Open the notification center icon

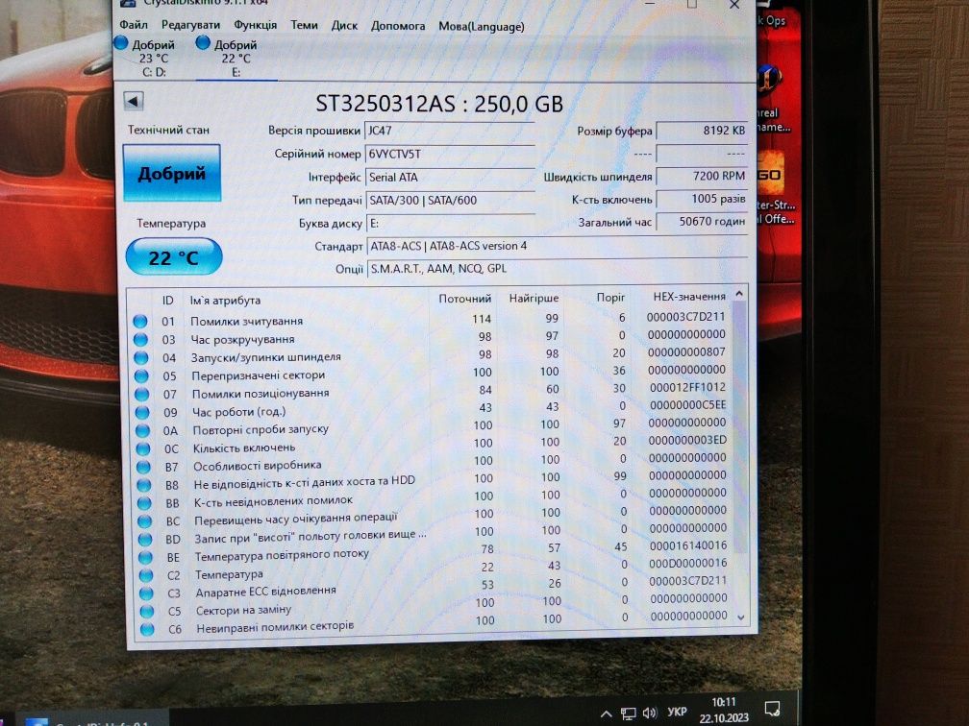[773, 709]
